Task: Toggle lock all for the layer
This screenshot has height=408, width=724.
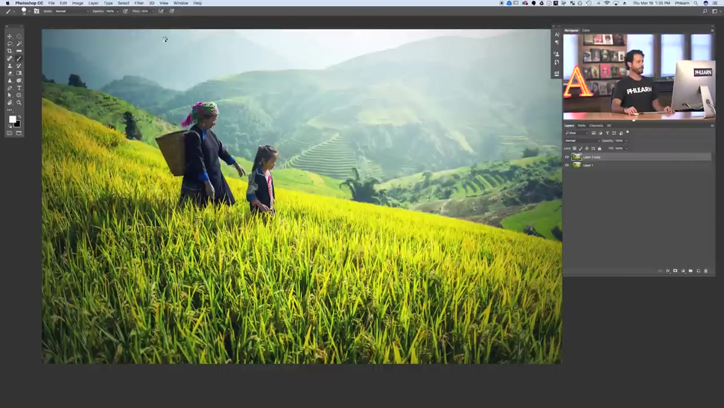Action: pos(599,148)
